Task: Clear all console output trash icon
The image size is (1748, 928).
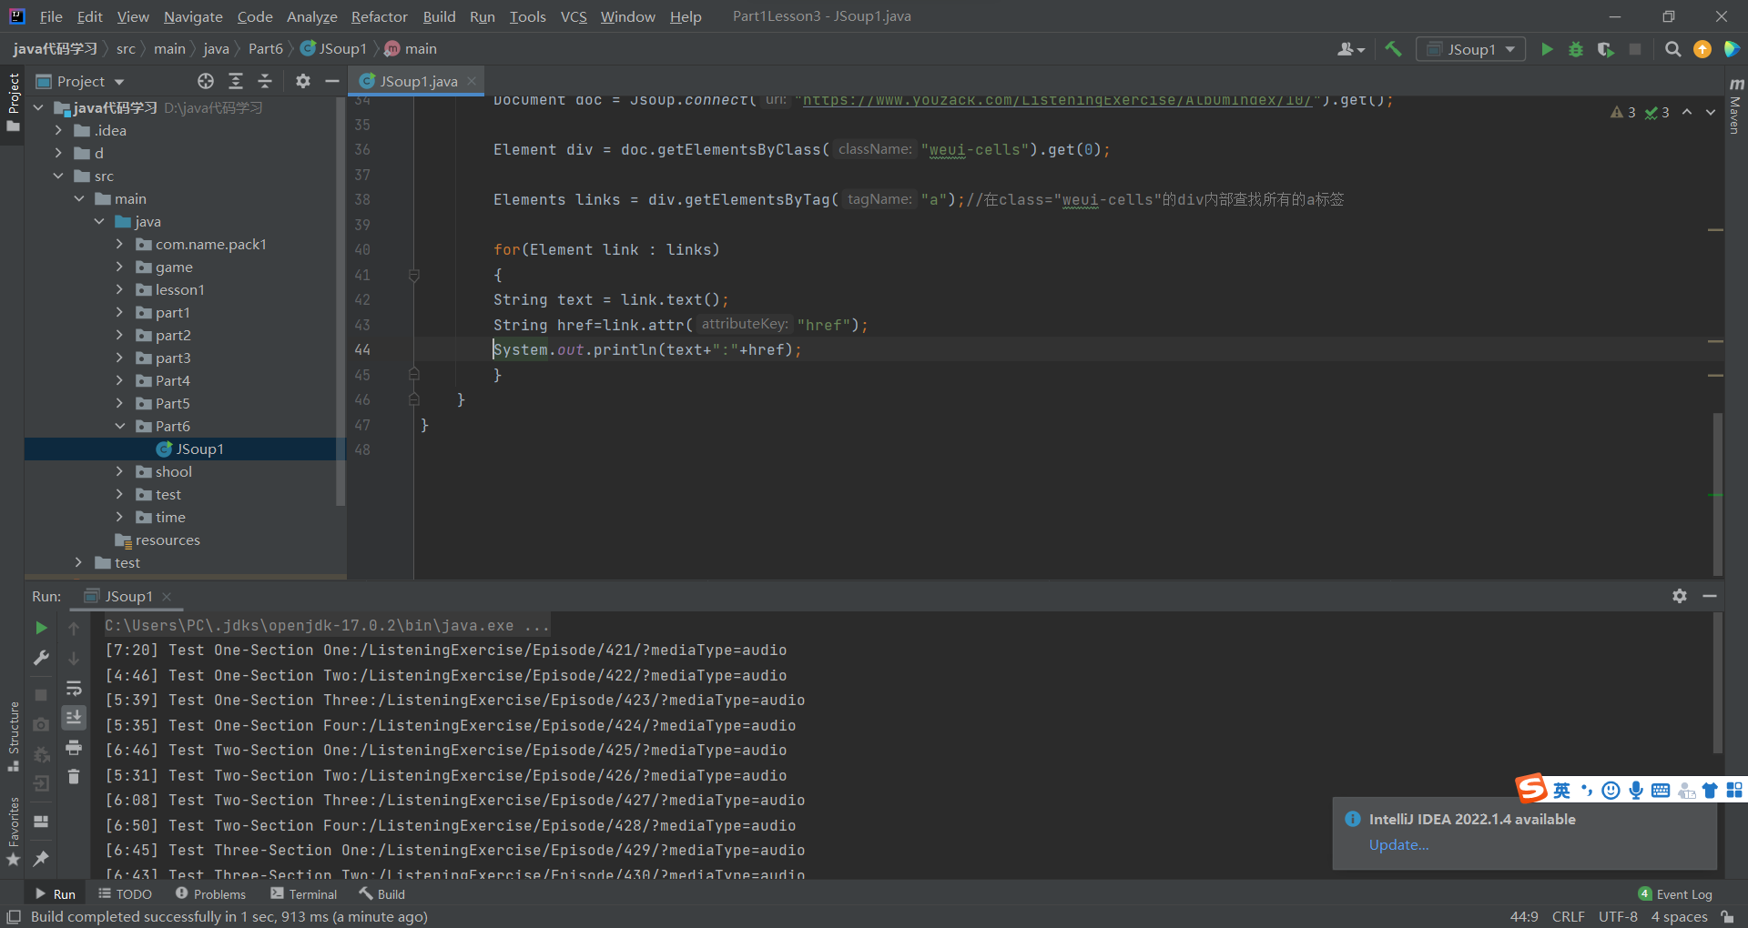Action: coord(74,777)
